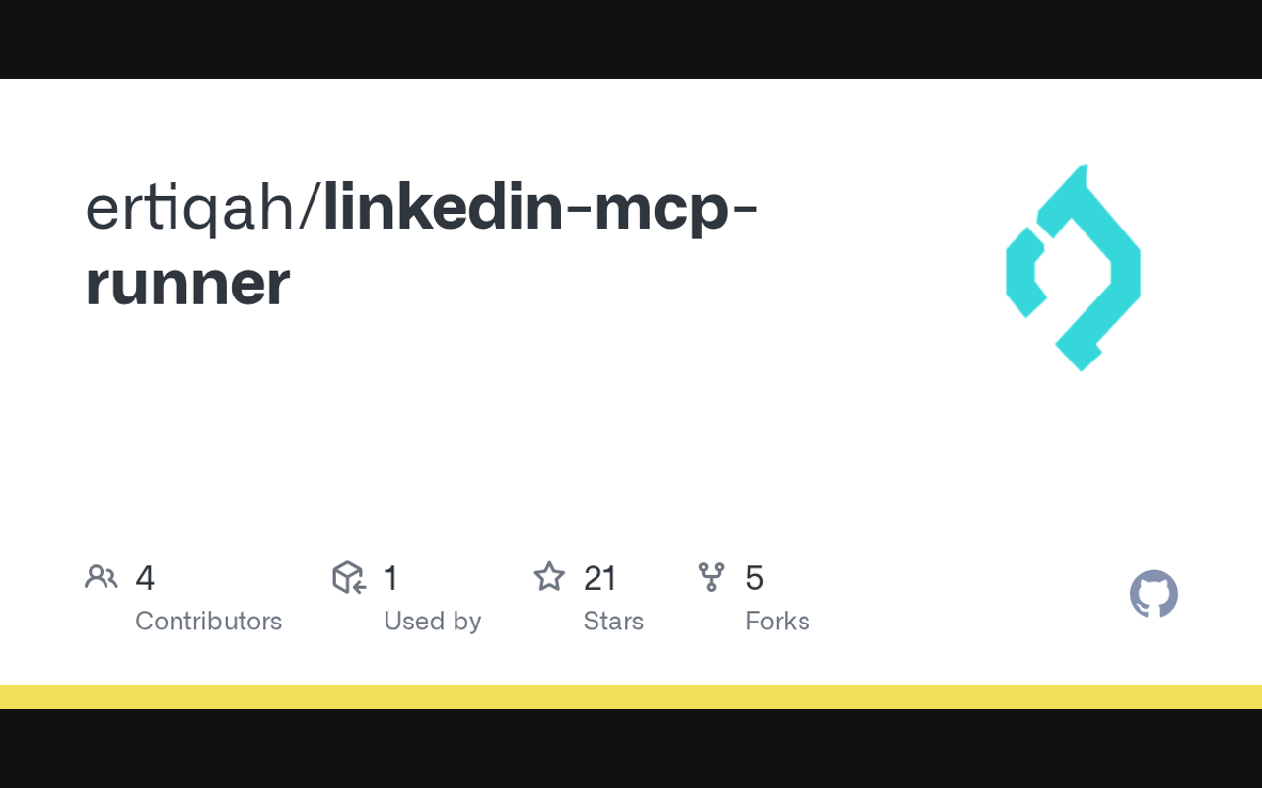Click the owner name "ertiqah/"
Image resolution: width=1262 pixels, height=788 pixels.
[203, 209]
